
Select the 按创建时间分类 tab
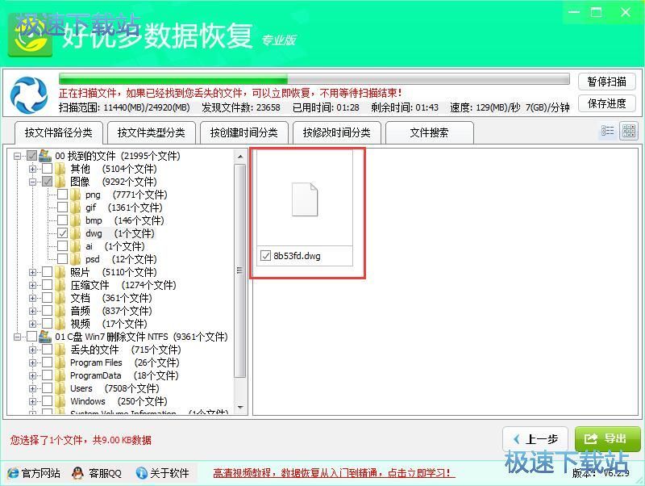[244, 132]
